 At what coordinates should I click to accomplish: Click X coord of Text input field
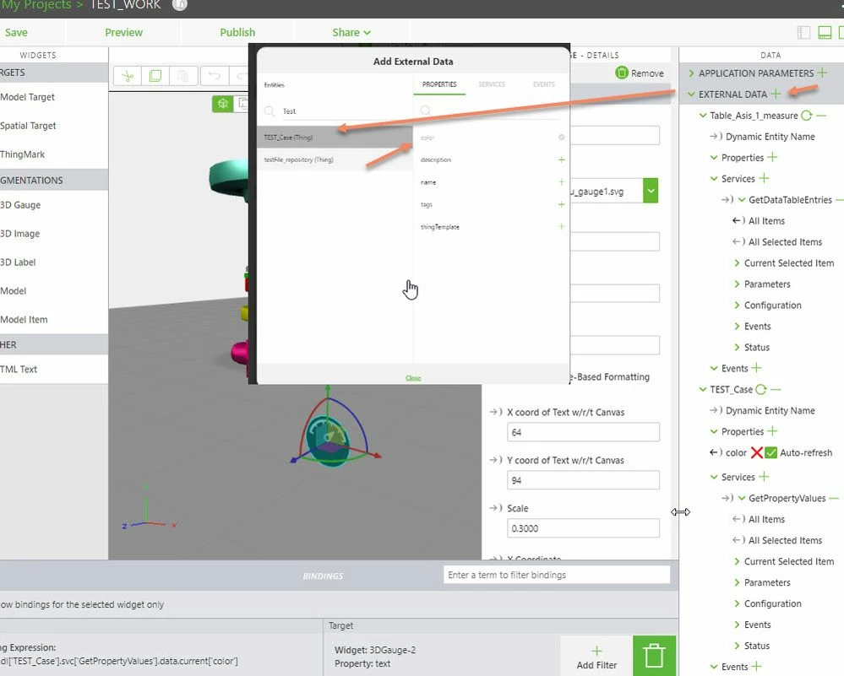click(583, 432)
